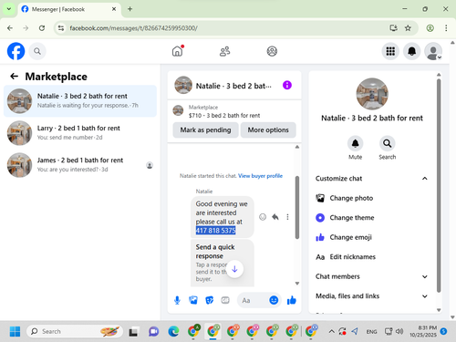Open the Menu grid icon

point(390,51)
